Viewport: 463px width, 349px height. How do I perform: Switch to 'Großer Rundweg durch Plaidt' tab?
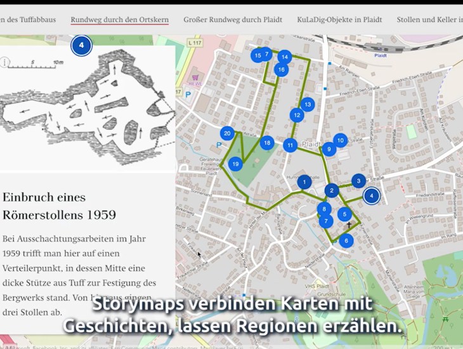pos(233,20)
